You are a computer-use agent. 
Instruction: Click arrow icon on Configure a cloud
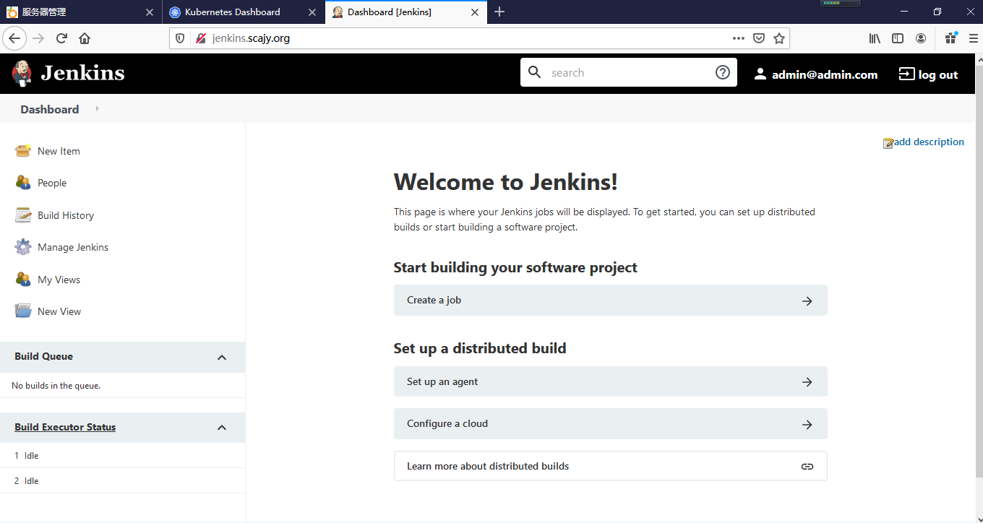(807, 424)
